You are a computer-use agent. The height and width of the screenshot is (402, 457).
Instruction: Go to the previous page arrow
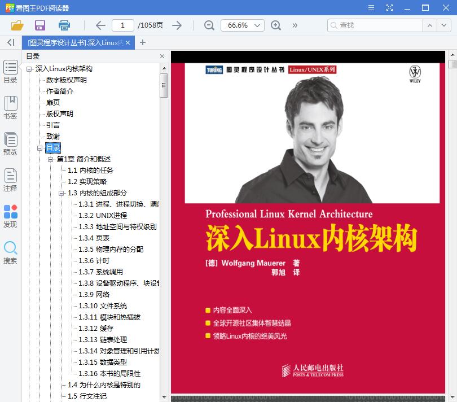pyautogui.click(x=100, y=25)
